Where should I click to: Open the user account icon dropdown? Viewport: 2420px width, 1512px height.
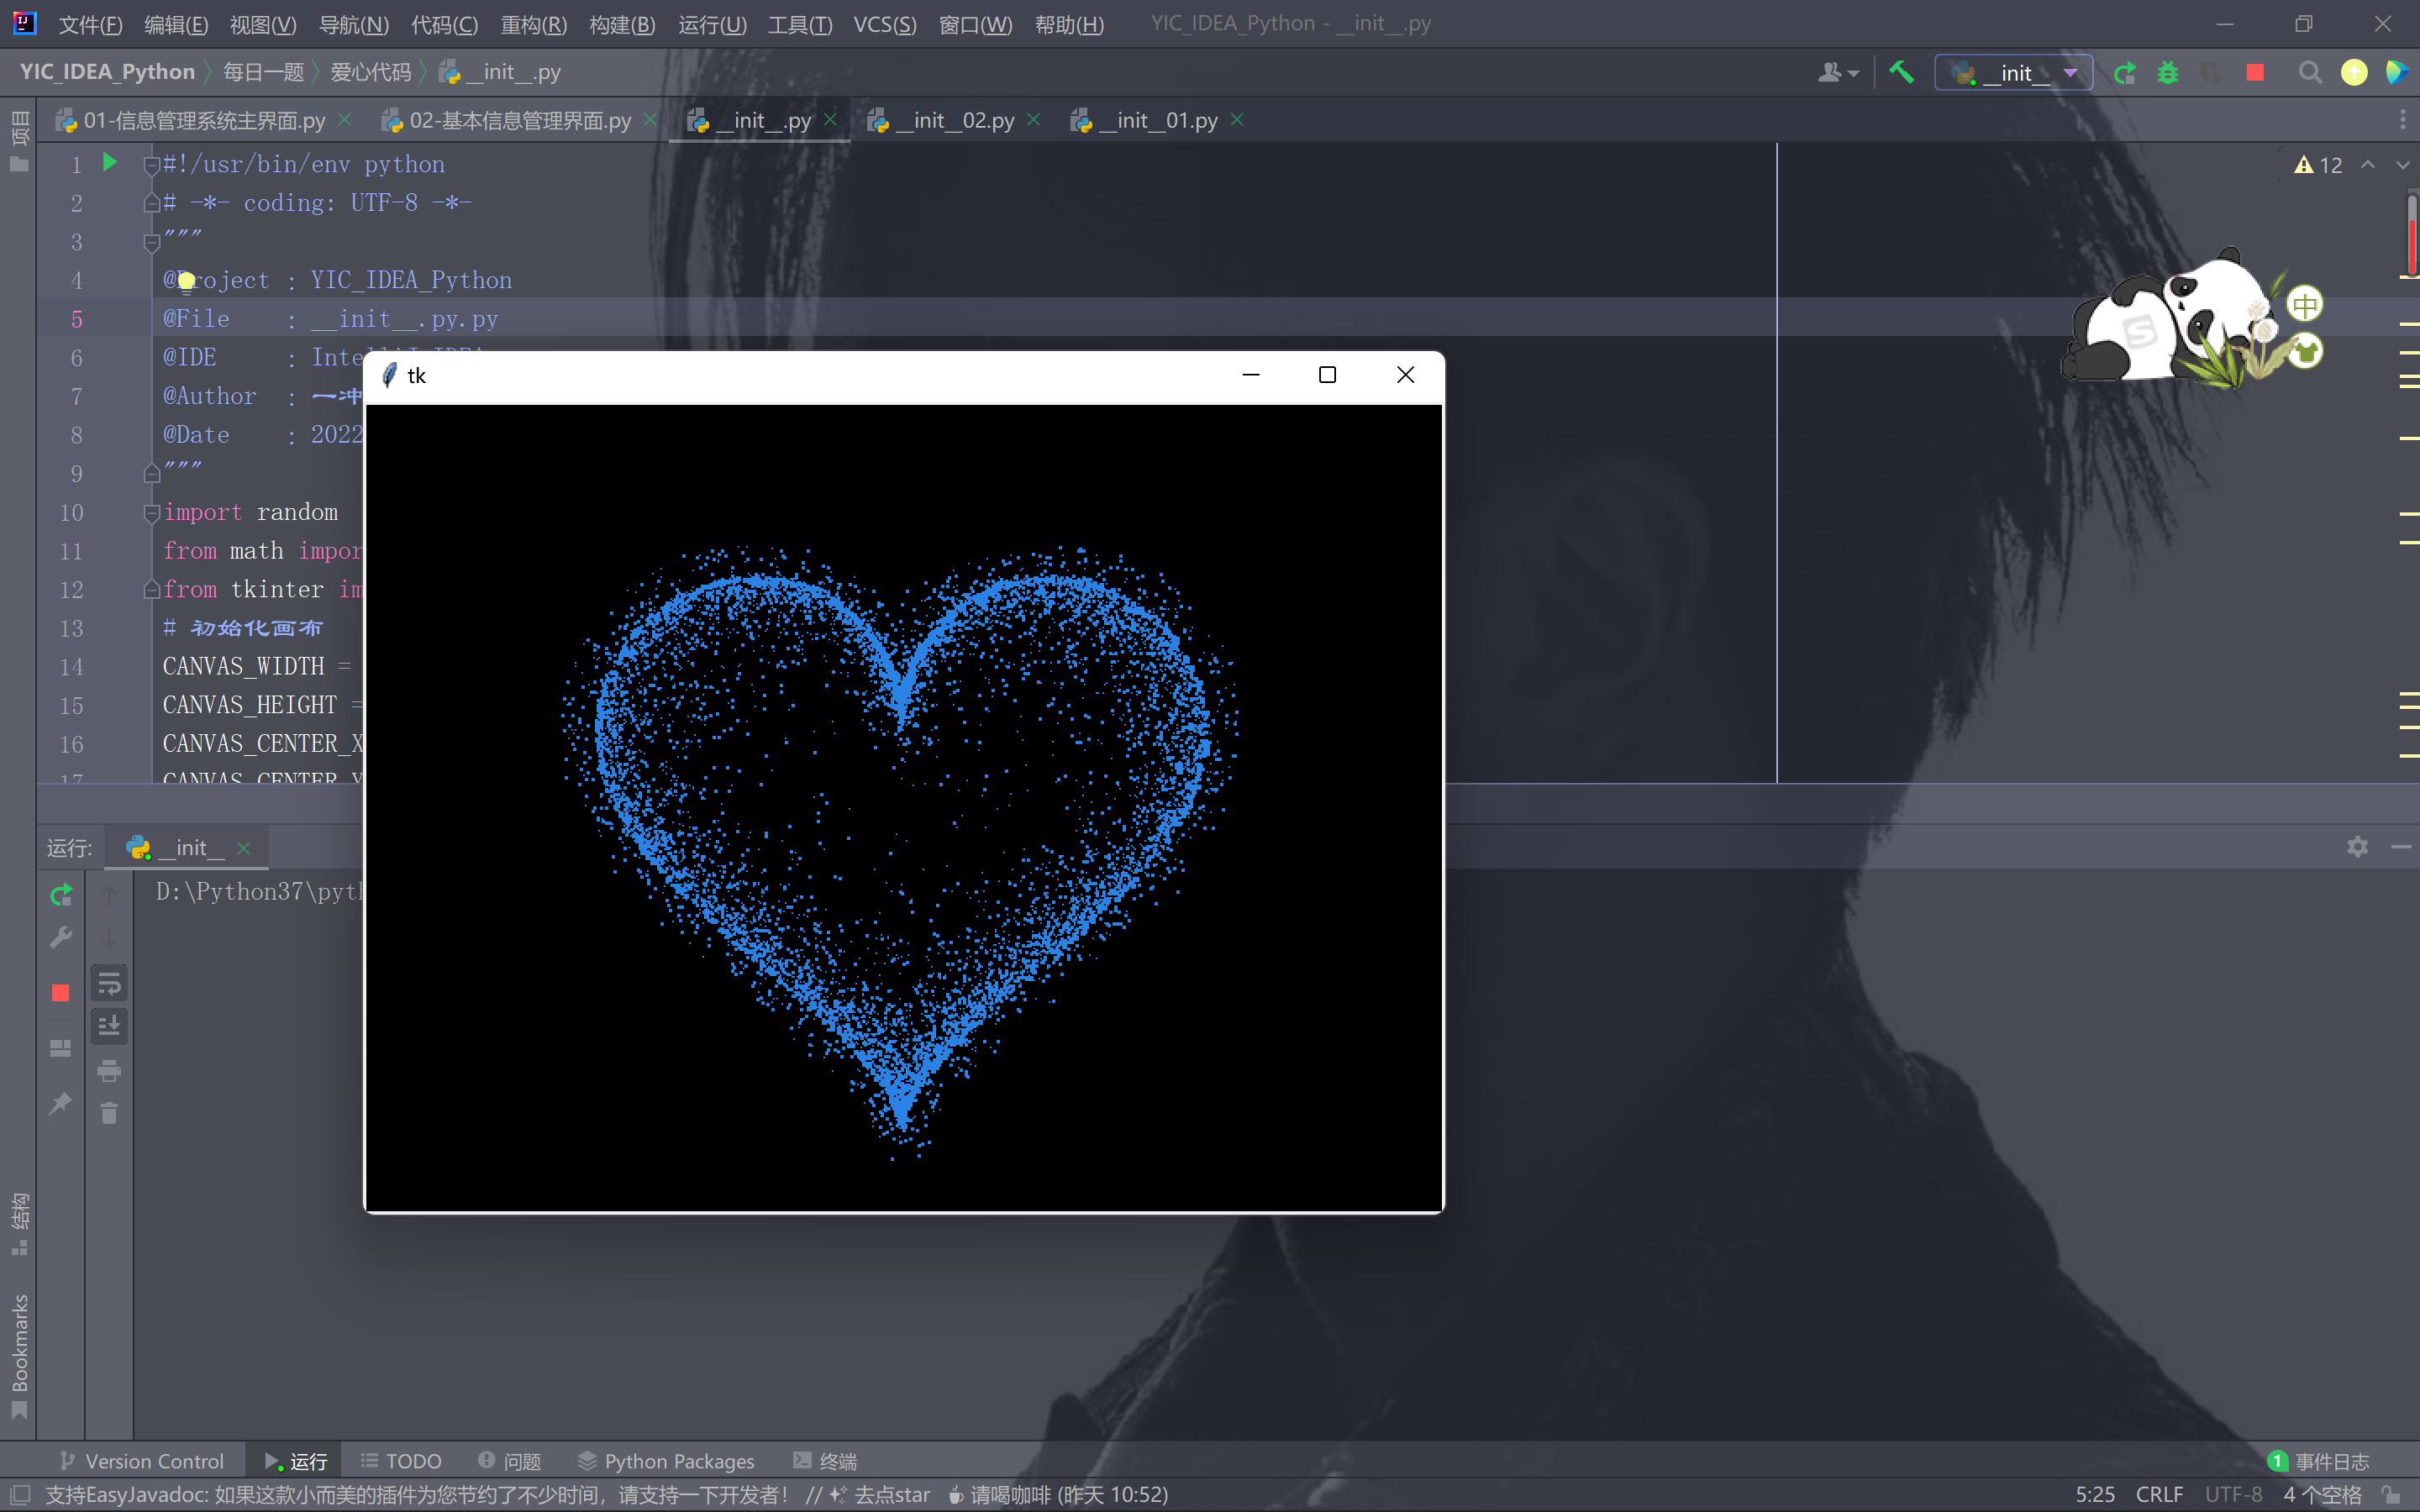point(1838,72)
